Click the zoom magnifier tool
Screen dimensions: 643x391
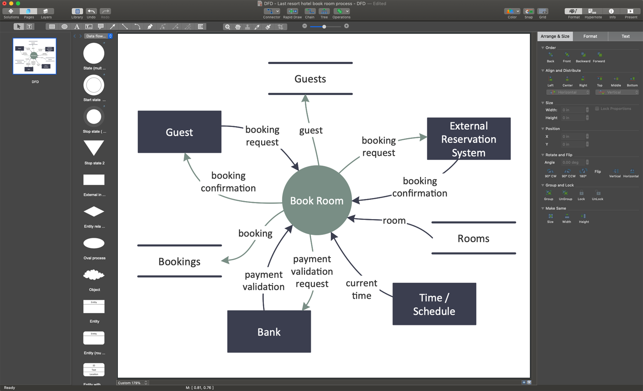[228, 27]
